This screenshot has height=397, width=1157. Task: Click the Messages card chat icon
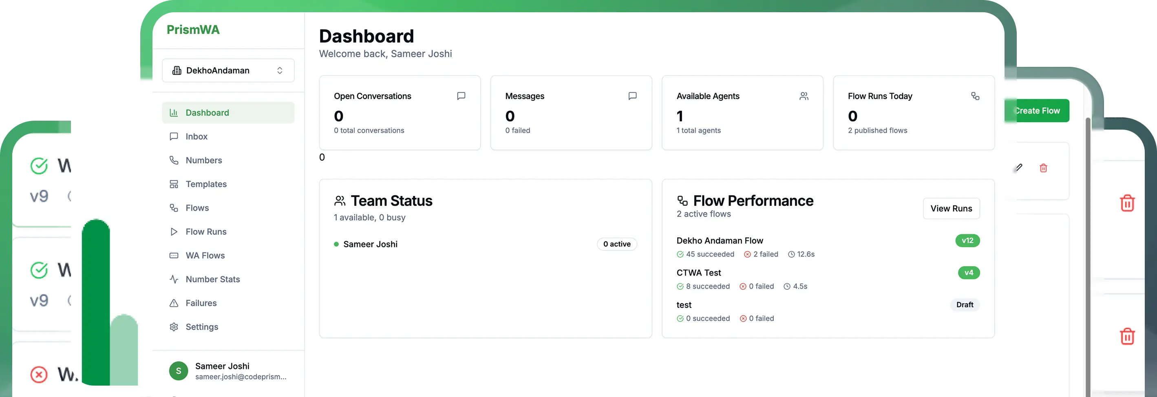[632, 96]
